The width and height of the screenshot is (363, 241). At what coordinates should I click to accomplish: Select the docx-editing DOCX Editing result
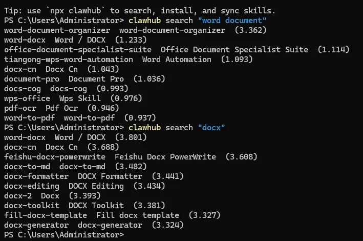[31, 186]
